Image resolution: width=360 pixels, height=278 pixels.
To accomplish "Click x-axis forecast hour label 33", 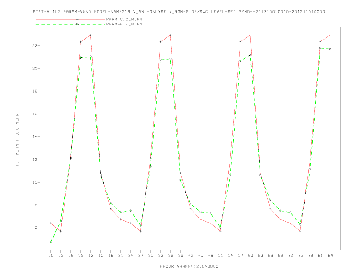I will pos(160,255).
